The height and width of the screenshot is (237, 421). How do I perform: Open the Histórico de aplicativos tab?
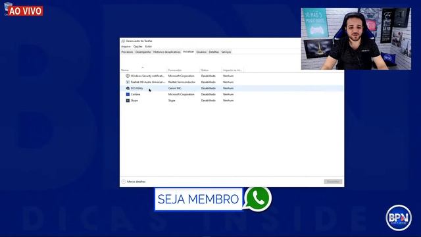166,52
